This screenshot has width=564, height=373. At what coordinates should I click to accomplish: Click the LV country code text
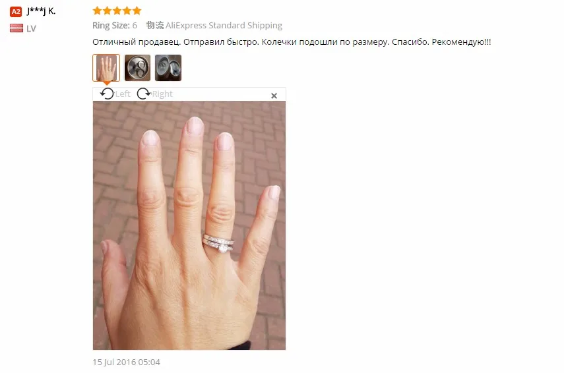31,29
